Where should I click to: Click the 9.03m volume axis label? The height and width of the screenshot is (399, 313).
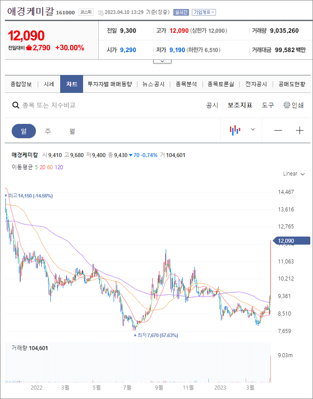tap(285, 355)
